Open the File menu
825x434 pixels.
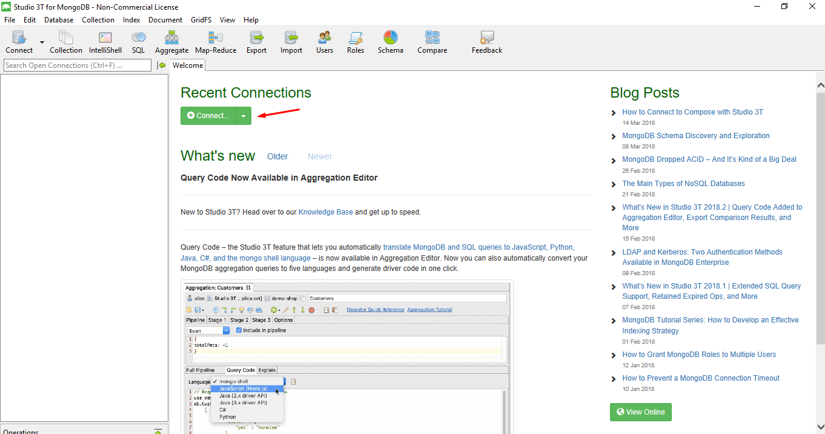[x=10, y=20]
